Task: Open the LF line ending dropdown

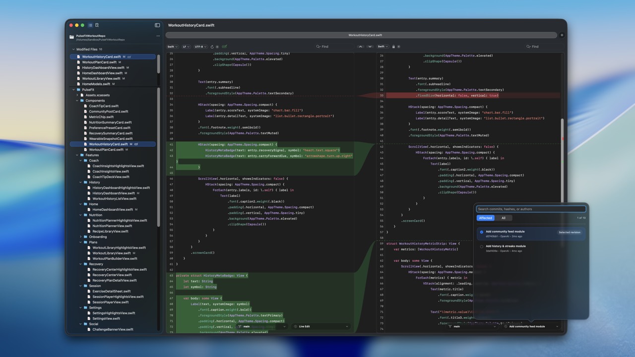Action: point(186,47)
